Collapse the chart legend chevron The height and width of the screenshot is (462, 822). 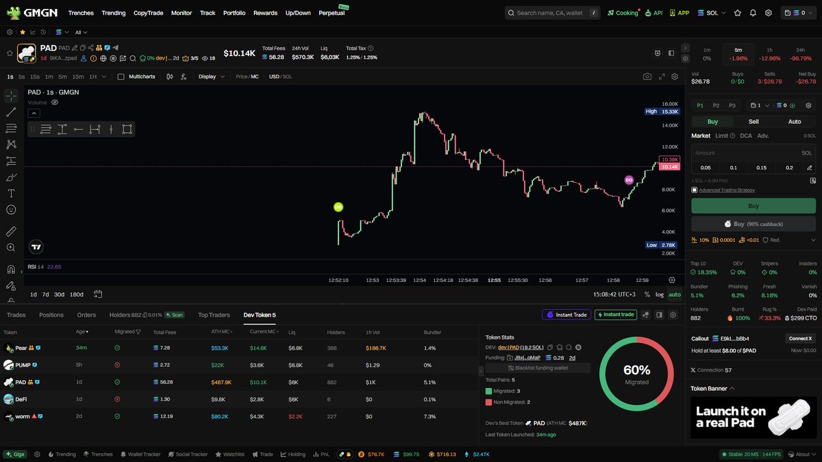[x=34, y=113]
